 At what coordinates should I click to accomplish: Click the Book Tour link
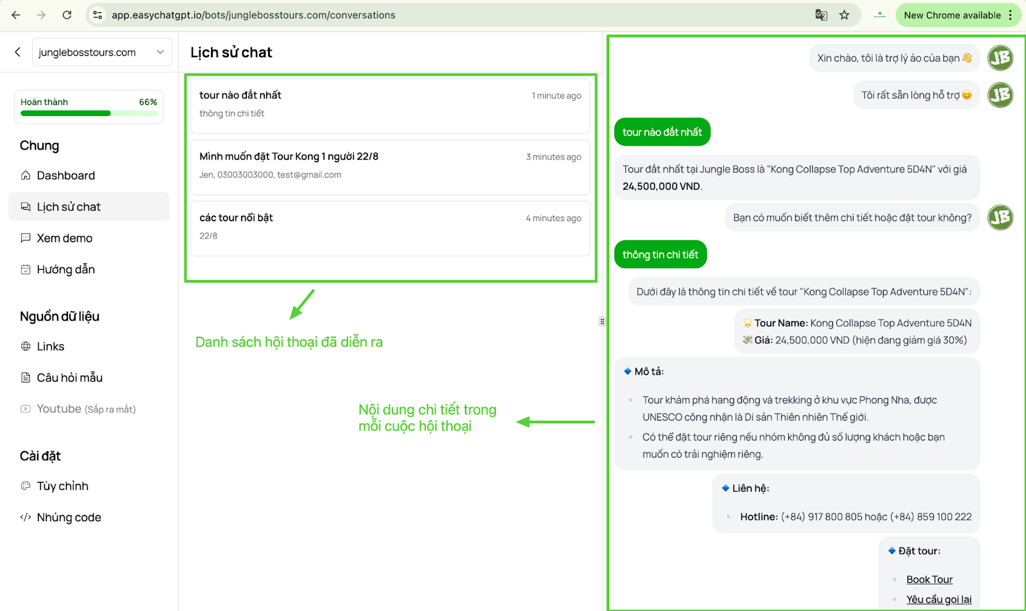point(929,580)
